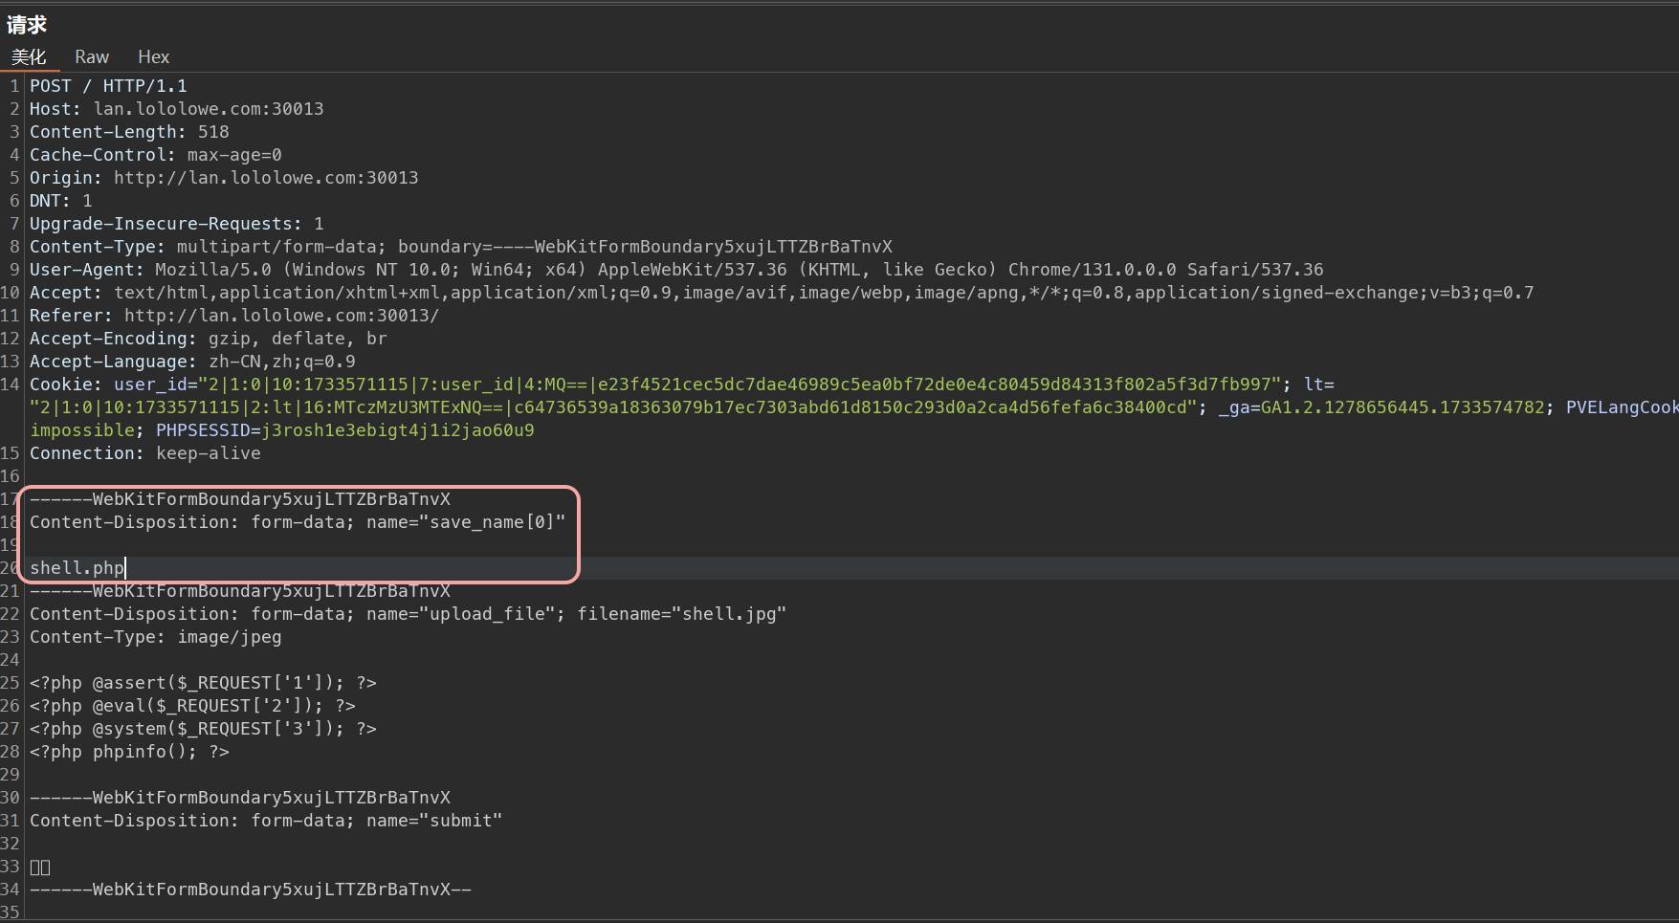This screenshot has height=923, width=1679.
Task: Click the Accept-Language zh-CN line
Action: pyautogui.click(x=192, y=362)
